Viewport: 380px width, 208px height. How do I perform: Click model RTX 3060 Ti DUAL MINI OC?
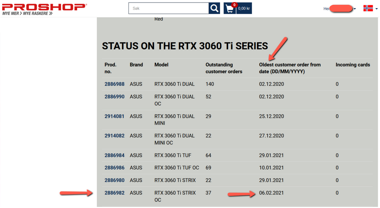click(x=174, y=139)
